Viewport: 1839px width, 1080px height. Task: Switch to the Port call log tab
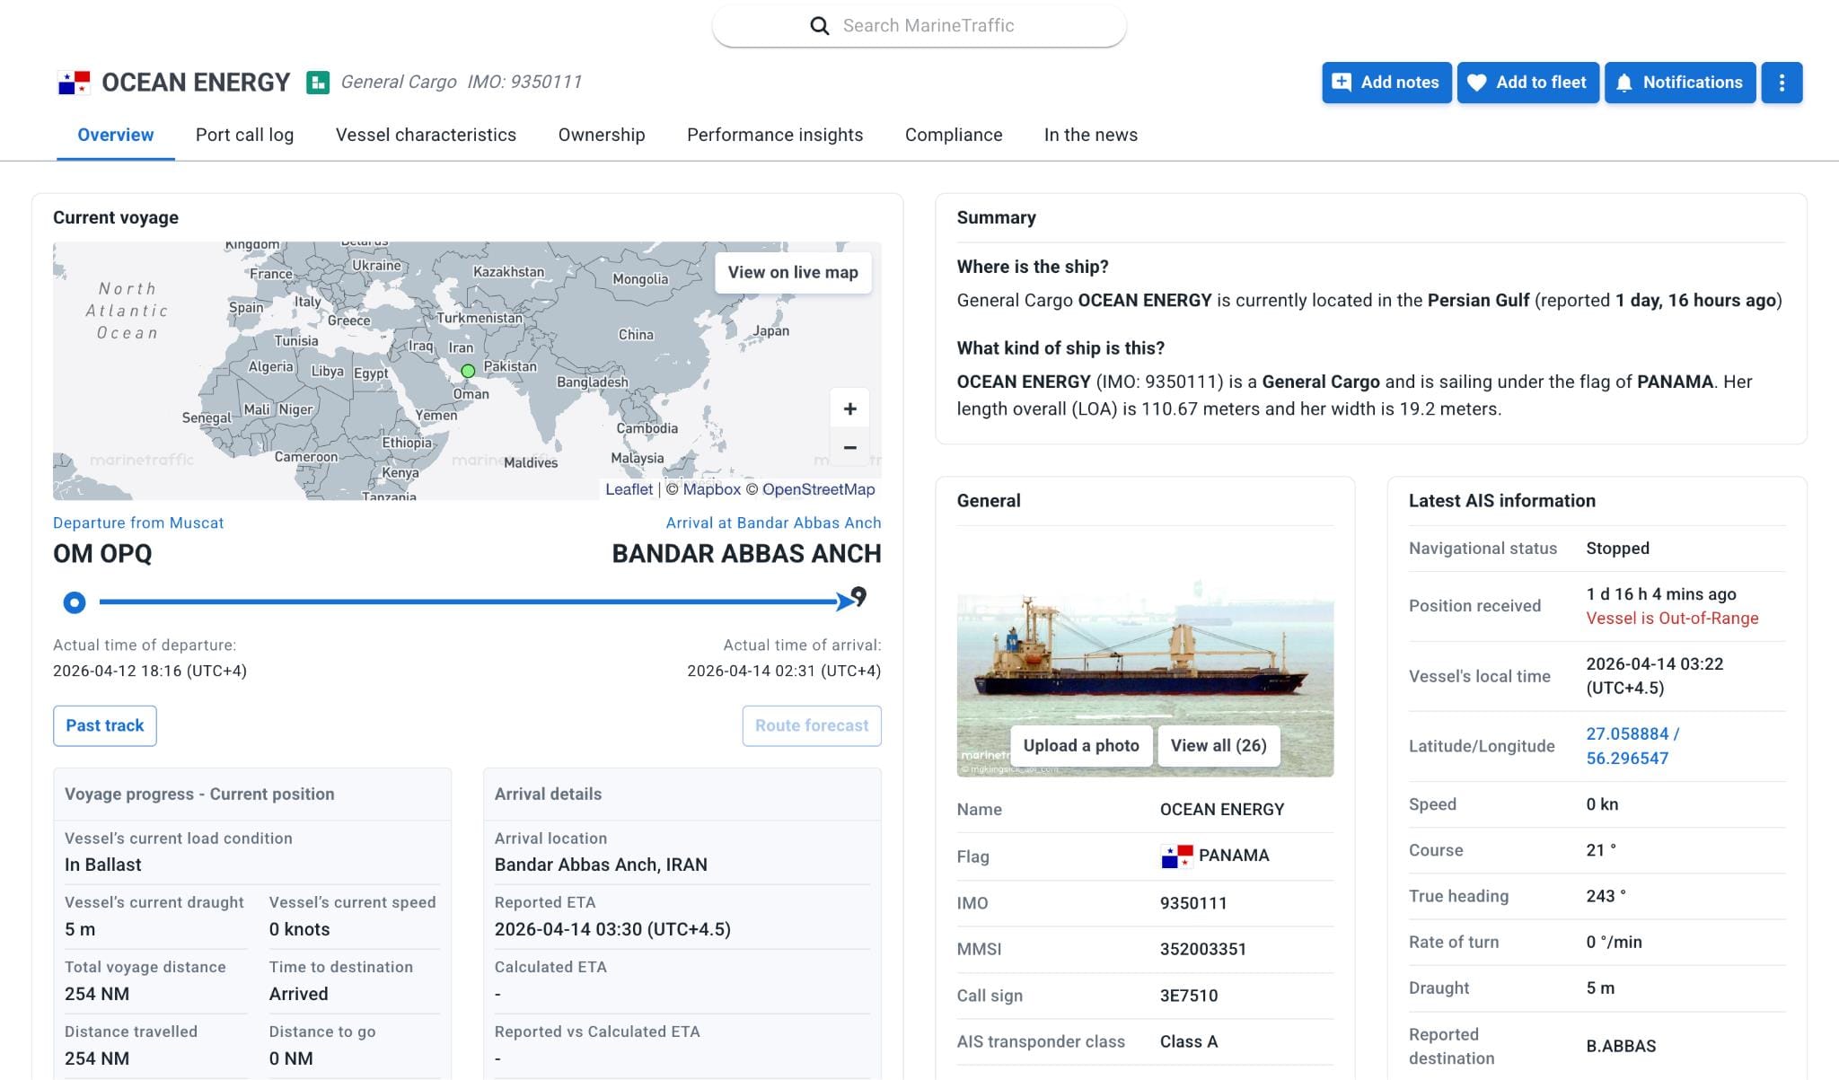point(244,135)
